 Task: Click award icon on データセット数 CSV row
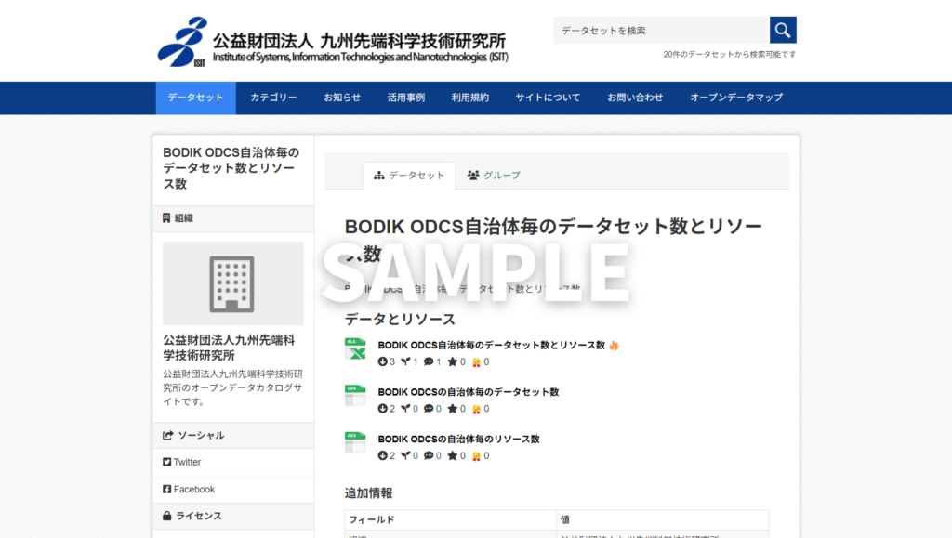(477, 409)
